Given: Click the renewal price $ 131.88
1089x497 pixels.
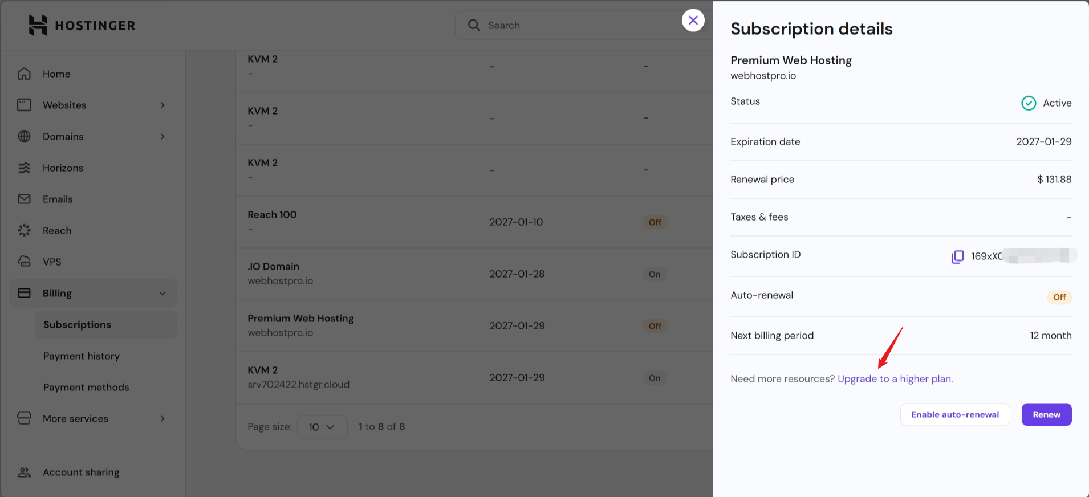Looking at the screenshot, I should click(x=1054, y=180).
